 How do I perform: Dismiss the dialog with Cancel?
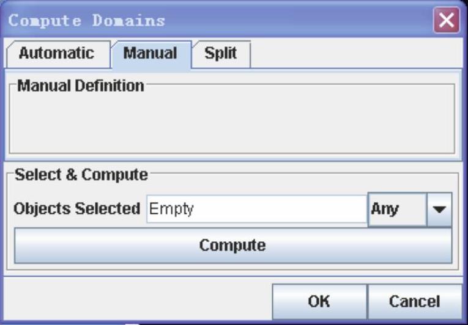414,301
